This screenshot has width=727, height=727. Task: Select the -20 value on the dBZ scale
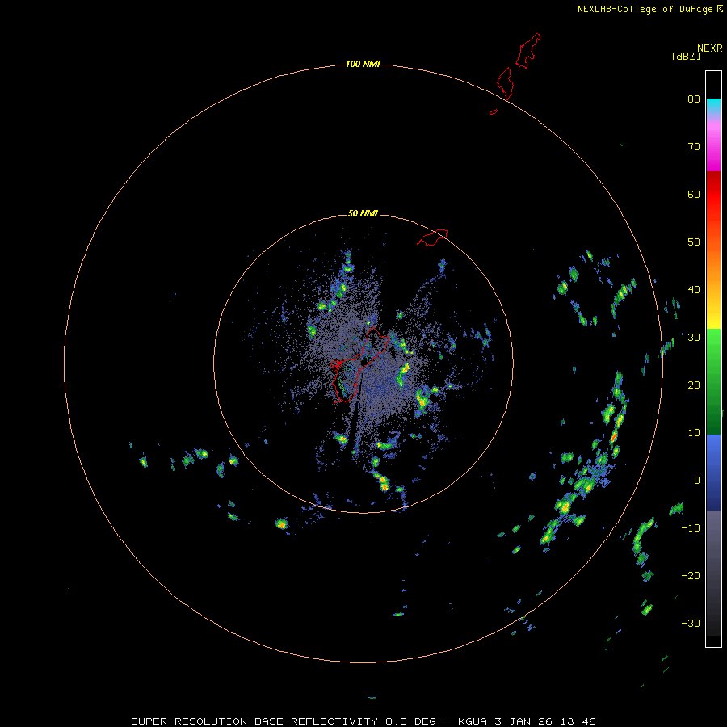point(691,575)
